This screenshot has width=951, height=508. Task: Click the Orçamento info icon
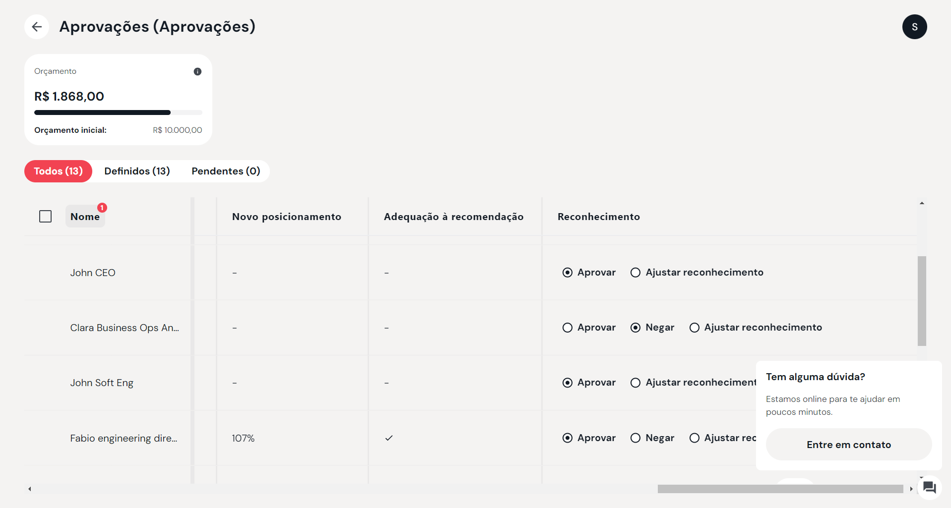[x=197, y=71]
